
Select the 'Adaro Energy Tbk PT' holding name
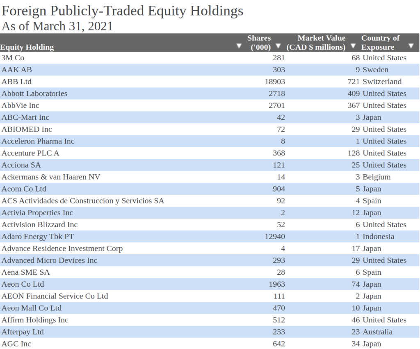click(x=38, y=237)
